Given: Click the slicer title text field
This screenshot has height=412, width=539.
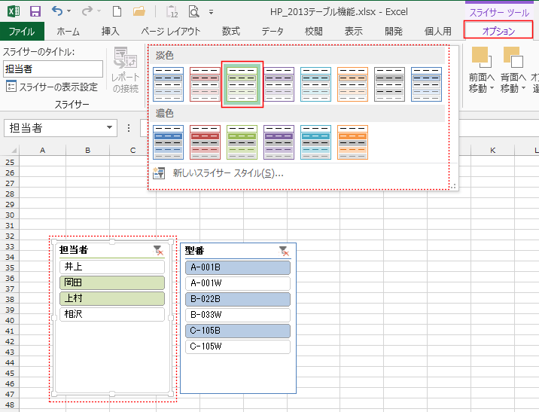Looking at the screenshot, I should tap(53, 69).
